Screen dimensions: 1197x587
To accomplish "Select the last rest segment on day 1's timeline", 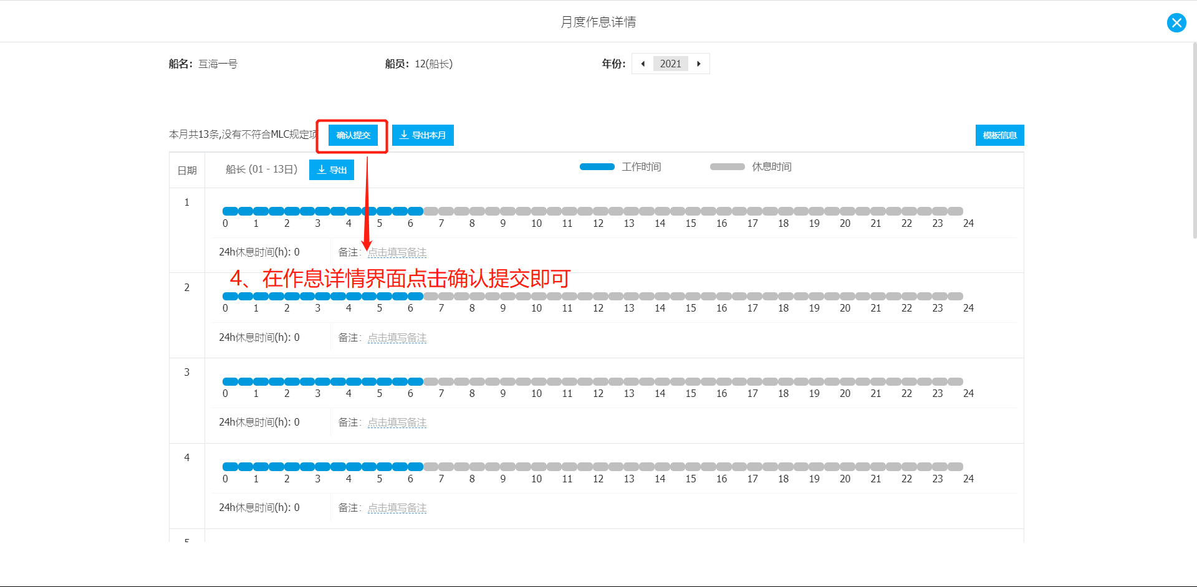I will click(956, 211).
